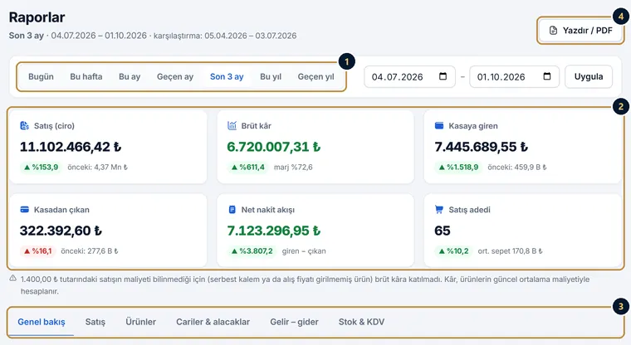Click the Satış (ciro) card icon

click(x=25, y=126)
